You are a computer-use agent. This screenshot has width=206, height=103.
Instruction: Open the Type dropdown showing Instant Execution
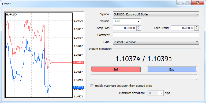click(156, 42)
